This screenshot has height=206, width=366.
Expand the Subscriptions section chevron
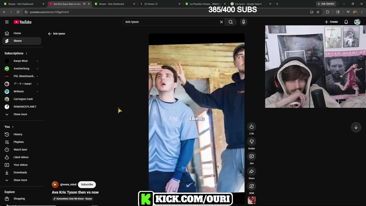(27, 53)
